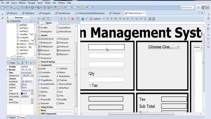Click the Receipt tab on form

click(197, 47)
